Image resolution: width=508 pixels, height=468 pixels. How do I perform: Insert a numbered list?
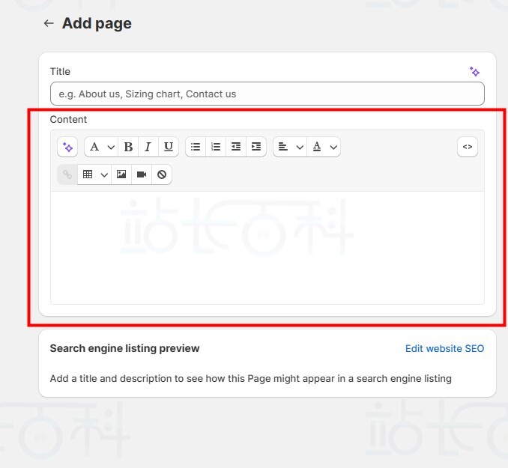[216, 147]
